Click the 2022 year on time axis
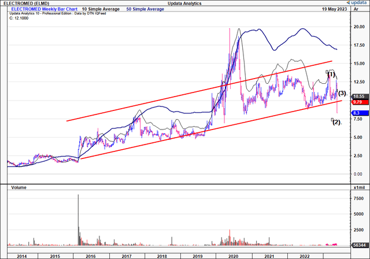Screen dimensions: 370x259 click(305, 256)
